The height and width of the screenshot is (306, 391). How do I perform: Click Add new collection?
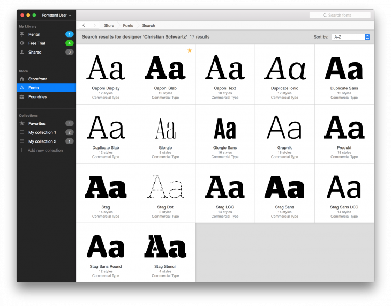(x=45, y=150)
